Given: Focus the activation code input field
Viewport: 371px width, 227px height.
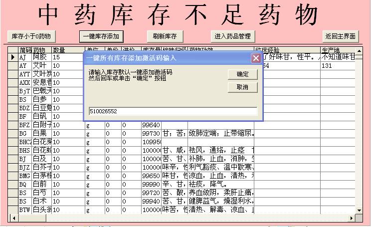Looking at the screenshot, I should 173,111.
